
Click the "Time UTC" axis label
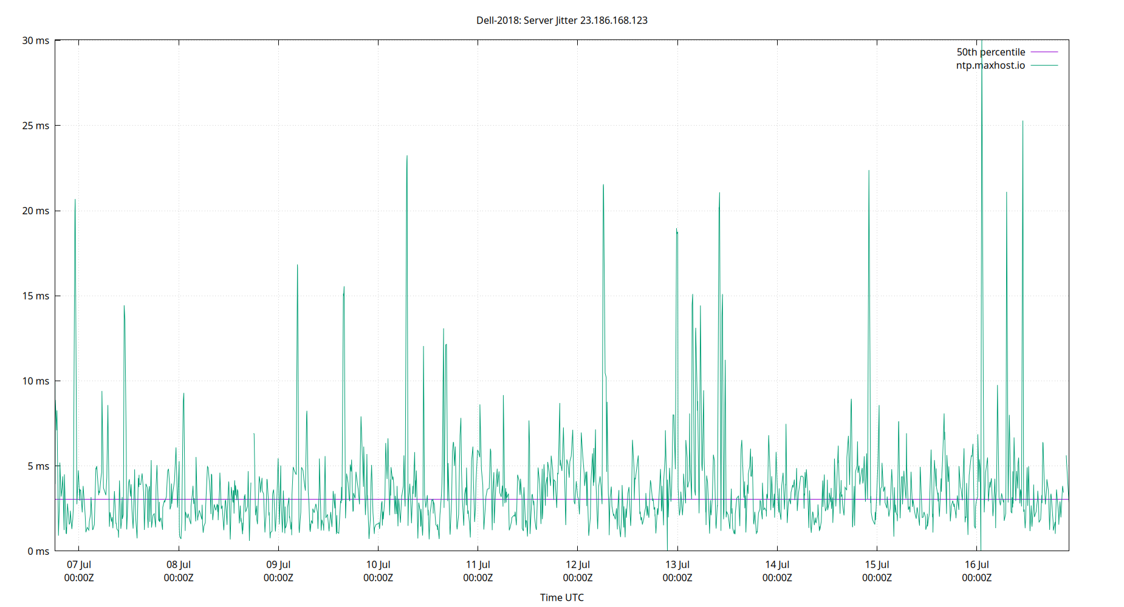(x=561, y=597)
